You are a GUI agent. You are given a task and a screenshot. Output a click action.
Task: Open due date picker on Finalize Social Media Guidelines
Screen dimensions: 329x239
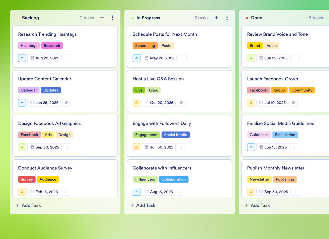[x=272, y=147]
